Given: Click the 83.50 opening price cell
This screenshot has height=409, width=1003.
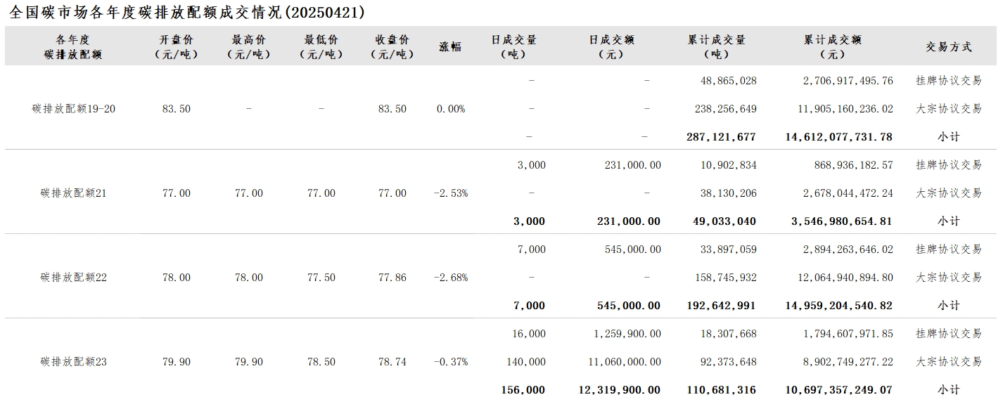Looking at the screenshot, I should [176, 109].
